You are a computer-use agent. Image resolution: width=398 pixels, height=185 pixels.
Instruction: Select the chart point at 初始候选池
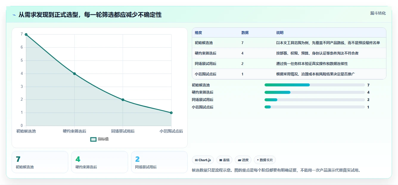click(26, 35)
